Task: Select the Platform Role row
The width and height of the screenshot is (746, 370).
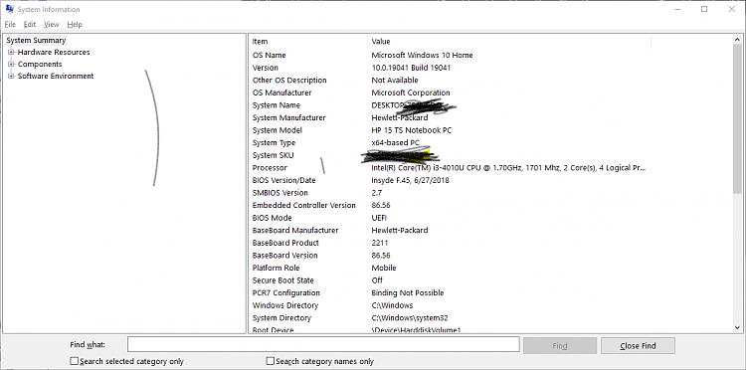Action: point(450,268)
